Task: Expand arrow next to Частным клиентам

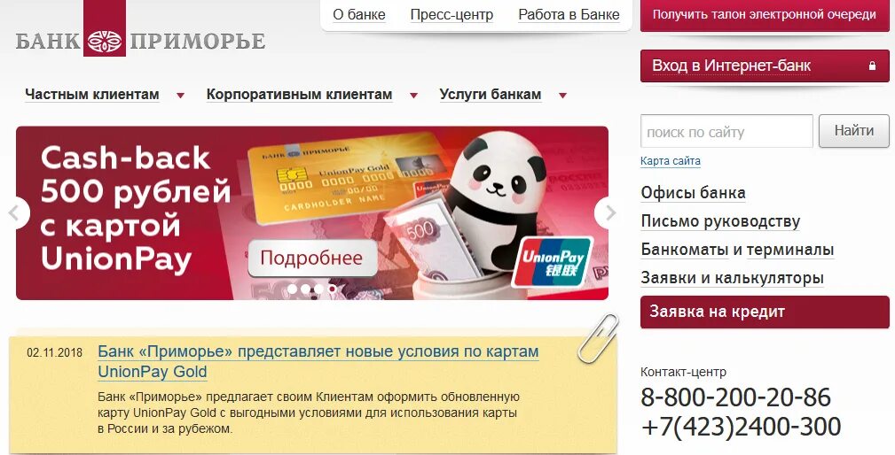Action: coord(180,96)
